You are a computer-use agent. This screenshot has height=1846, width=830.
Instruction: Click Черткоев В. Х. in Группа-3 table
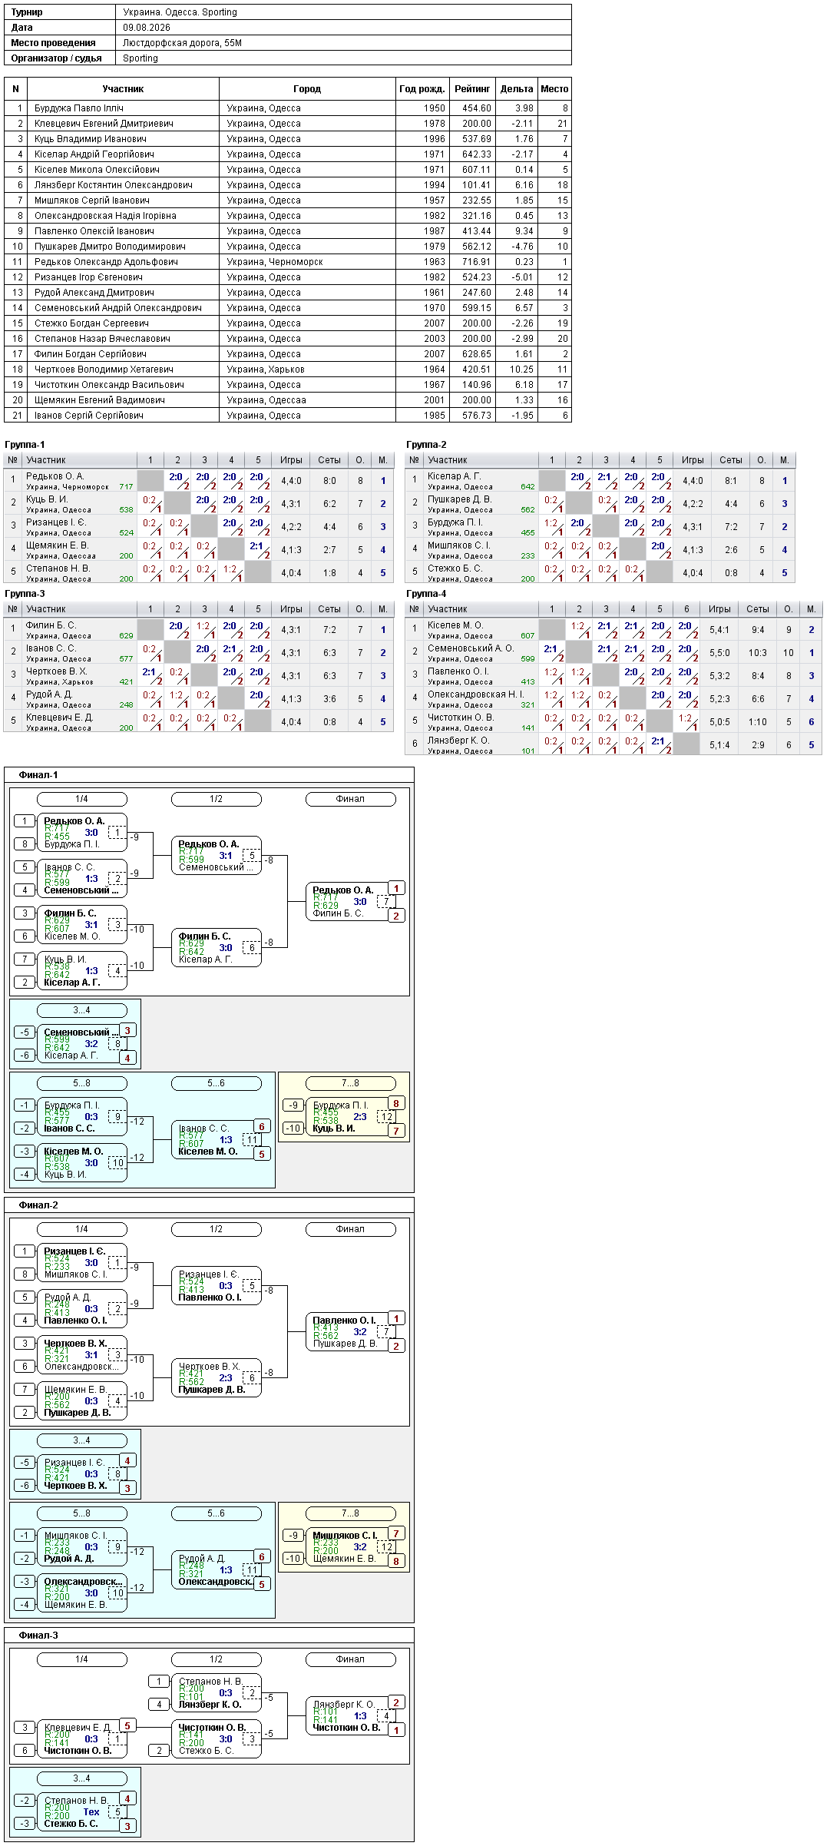click(57, 671)
